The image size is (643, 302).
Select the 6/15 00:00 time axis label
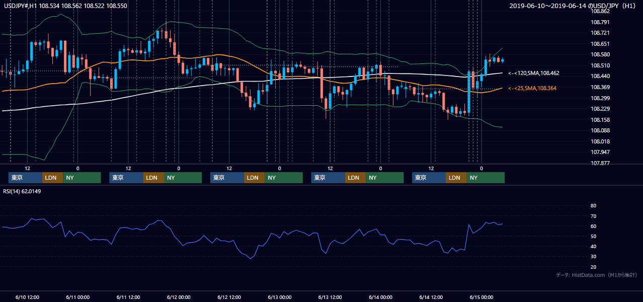(x=481, y=297)
